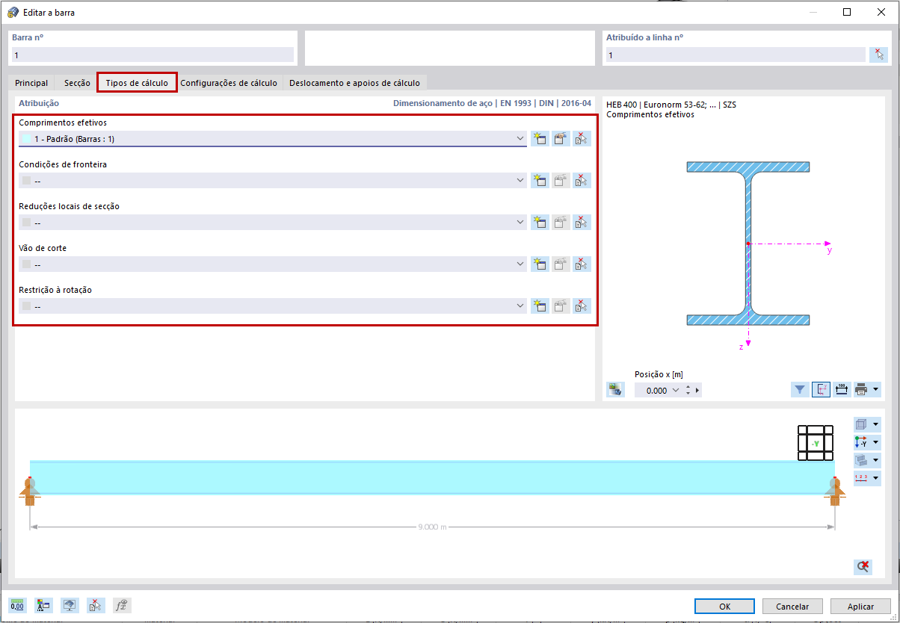Click the fx formula icon
This screenshot has width=900, height=623.
click(x=122, y=605)
